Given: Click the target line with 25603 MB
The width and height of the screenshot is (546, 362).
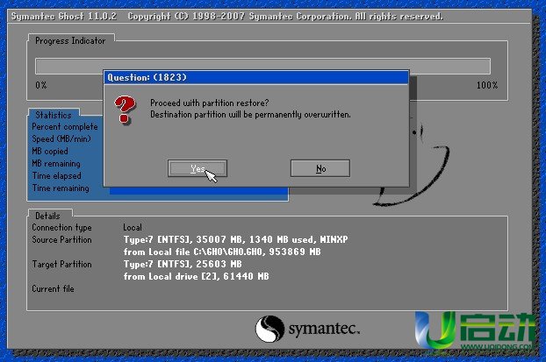Looking at the screenshot, I should coord(183,265).
